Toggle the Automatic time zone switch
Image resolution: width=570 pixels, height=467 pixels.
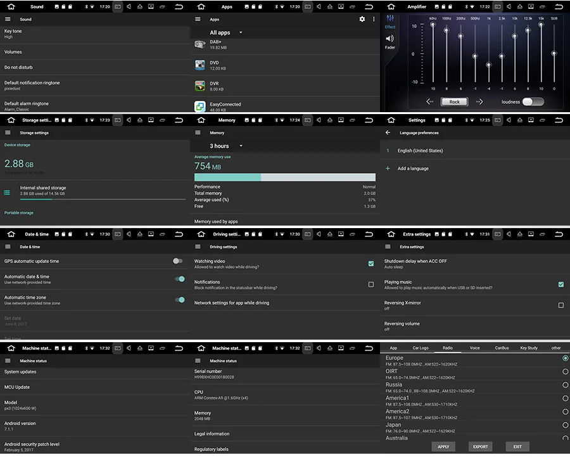pyautogui.click(x=180, y=300)
